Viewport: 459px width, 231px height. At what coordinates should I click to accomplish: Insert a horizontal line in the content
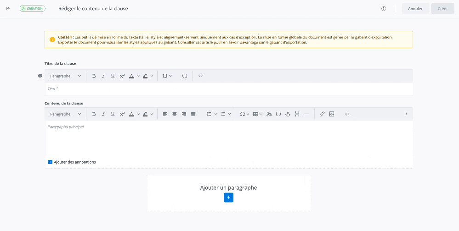(x=306, y=114)
